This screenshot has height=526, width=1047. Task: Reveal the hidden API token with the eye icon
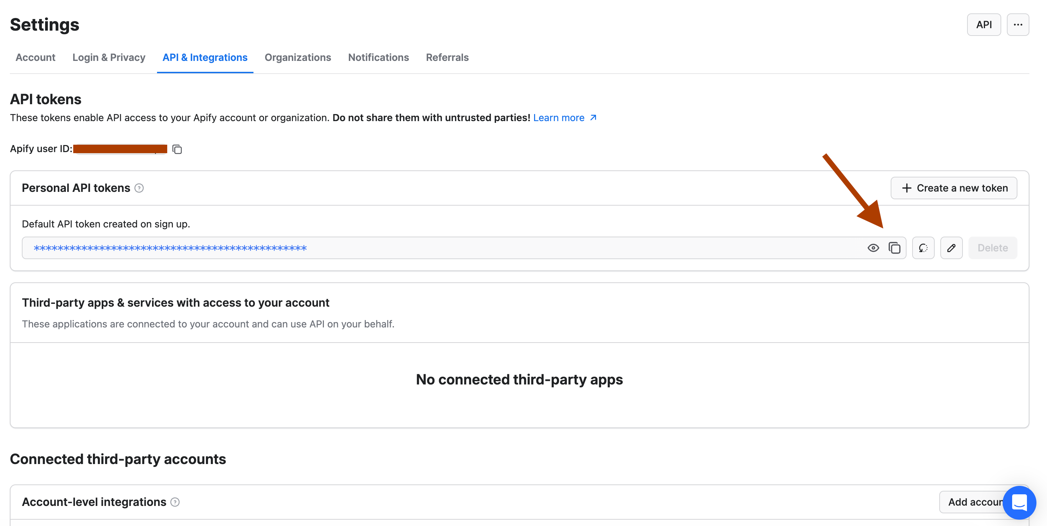tap(873, 248)
